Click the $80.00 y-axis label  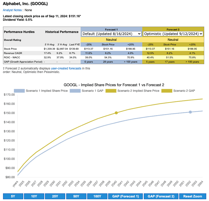tap(10, 177)
